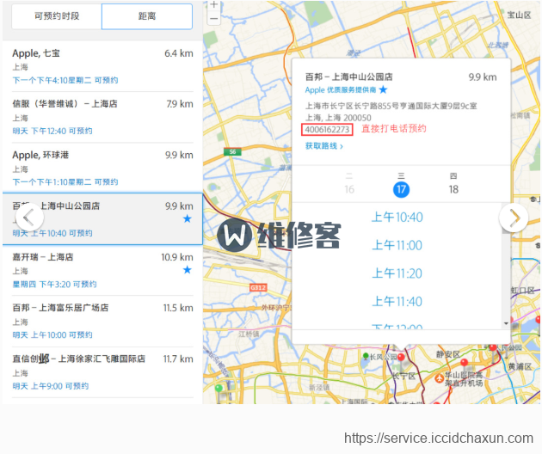The height and width of the screenshot is (454, 542).
Task: Open 明天 上午10:00 可预约 slot link
Action: coord(52,335)
